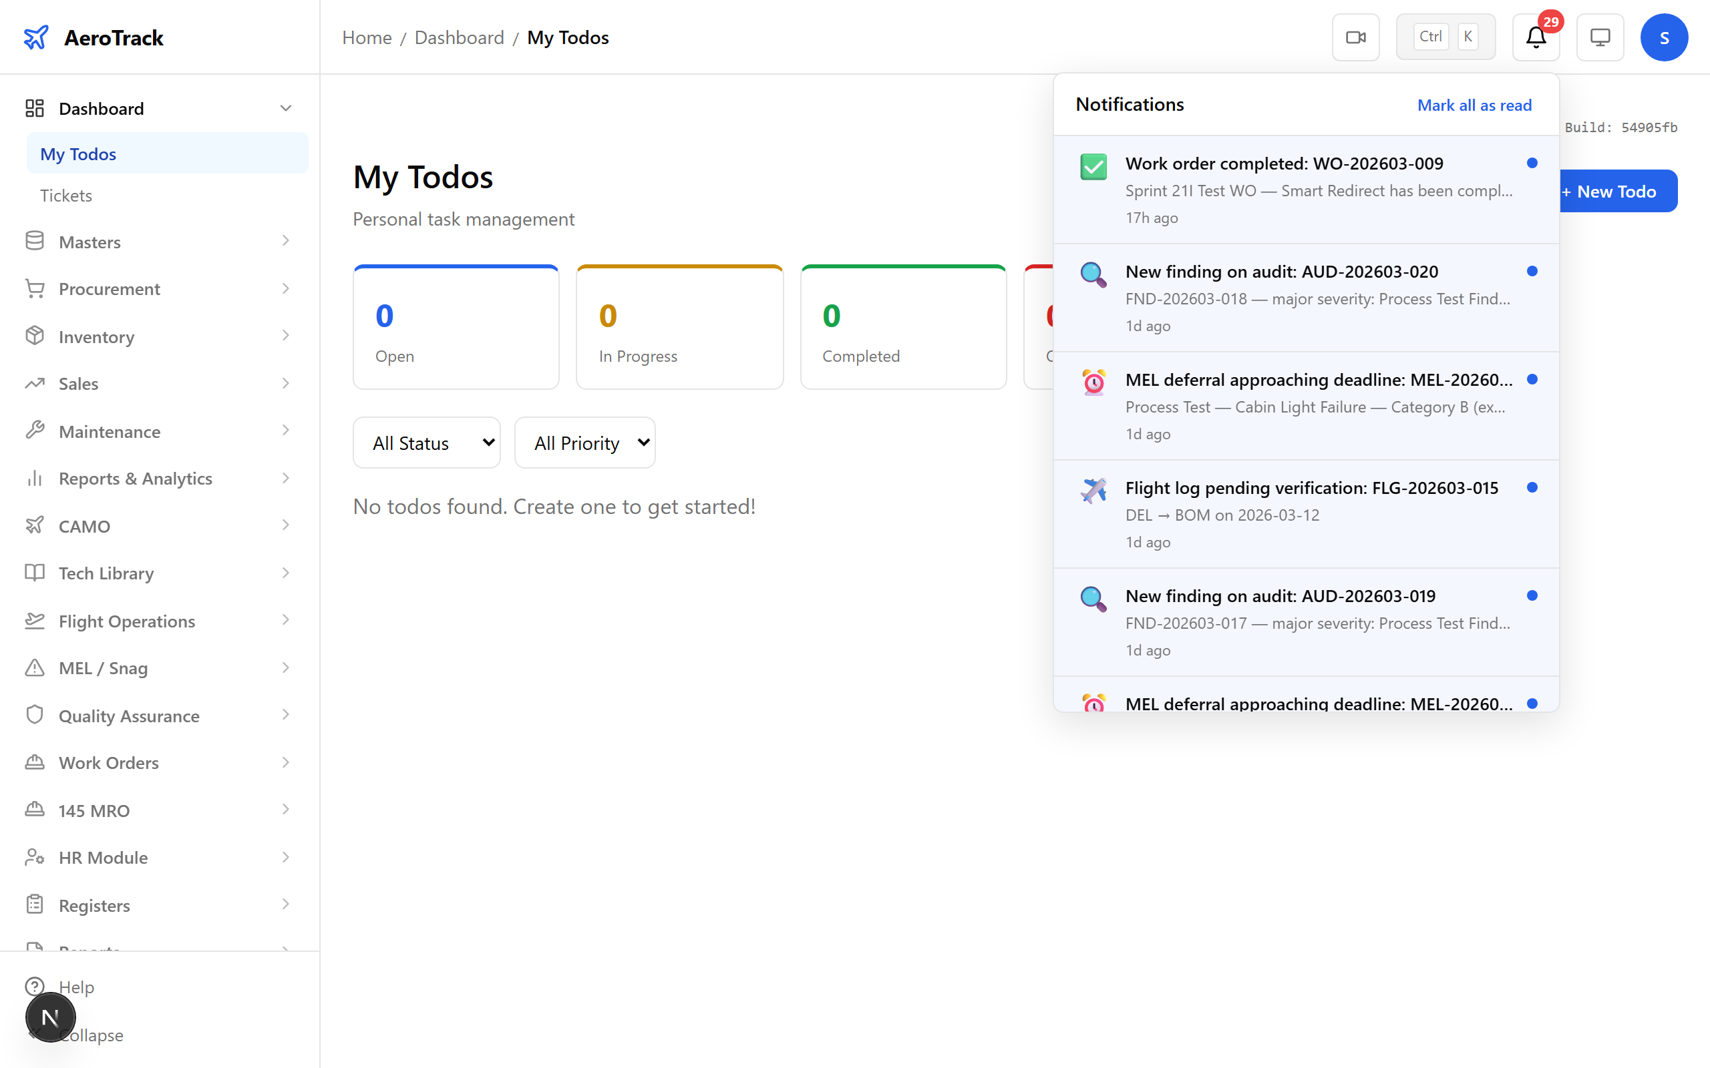The image size is (1710, 1068).
Task: Select the Maintenance wrench icon
Action: 35,431
